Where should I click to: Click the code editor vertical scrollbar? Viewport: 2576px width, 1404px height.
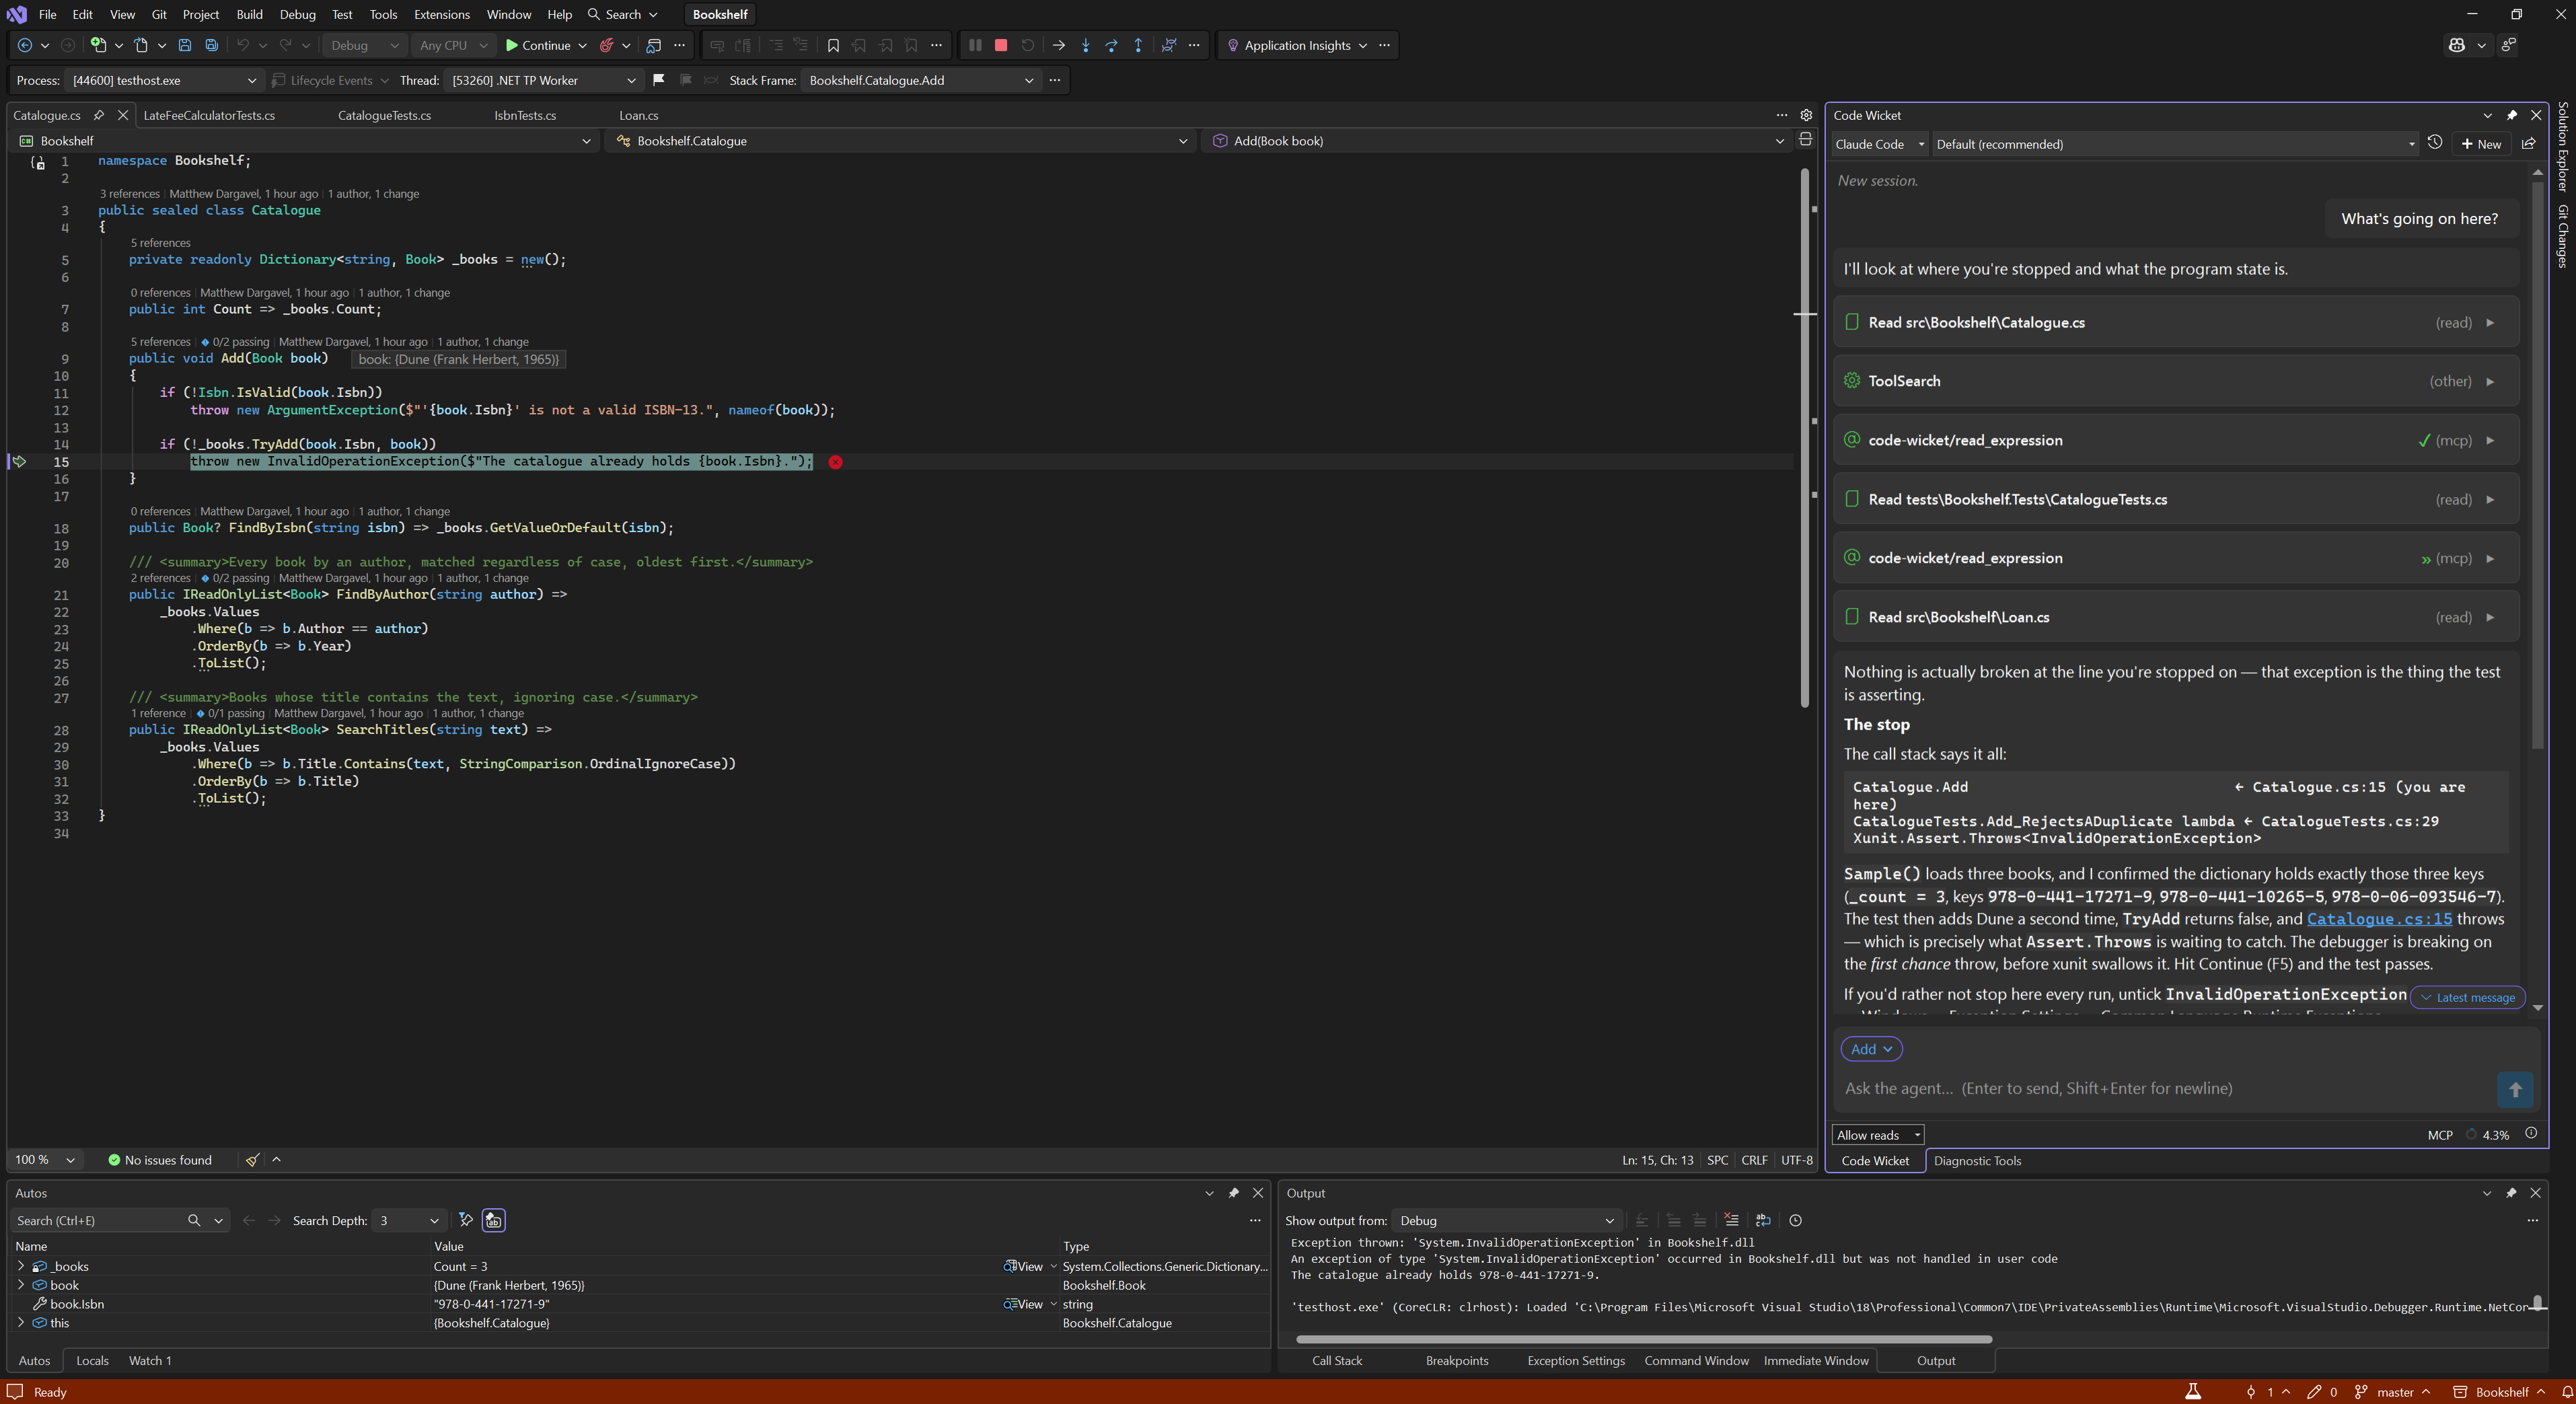(1804, 438)
